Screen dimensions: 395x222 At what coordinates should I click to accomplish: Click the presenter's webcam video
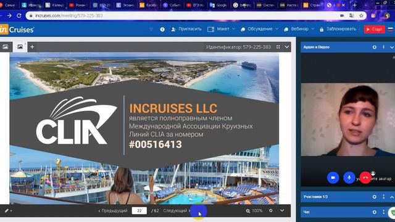[x=348, y=120]
